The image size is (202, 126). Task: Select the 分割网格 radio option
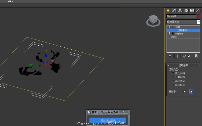tap(173, 77)
